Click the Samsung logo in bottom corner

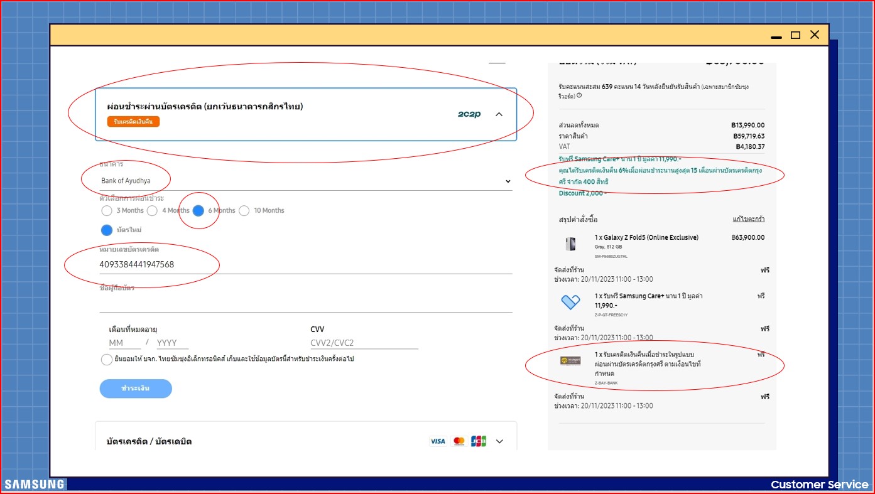(35, 485)
